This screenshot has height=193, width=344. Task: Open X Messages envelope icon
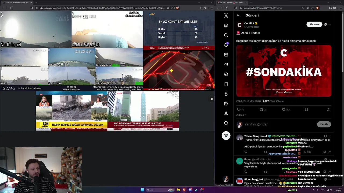pos(226,55)
